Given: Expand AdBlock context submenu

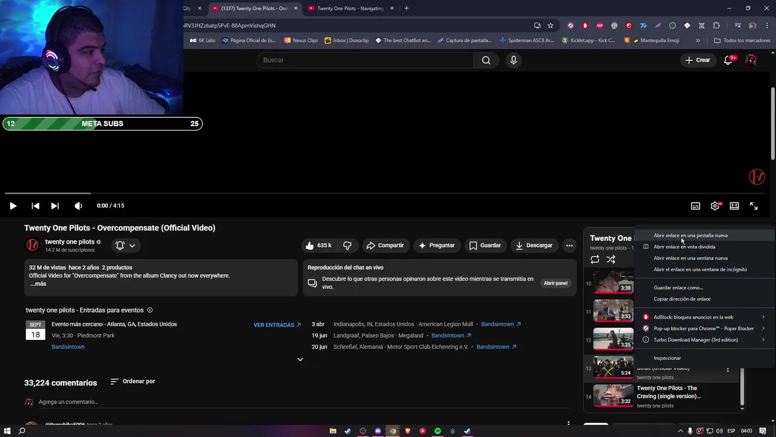Looking at the screenshot, I should [x=704, y=317].
